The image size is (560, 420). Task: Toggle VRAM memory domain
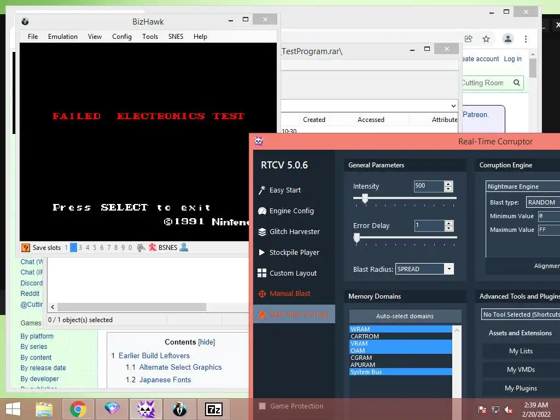(x=400, y=343)
